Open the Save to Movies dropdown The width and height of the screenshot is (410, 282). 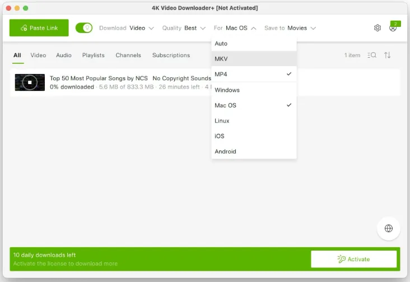(290, 28)
